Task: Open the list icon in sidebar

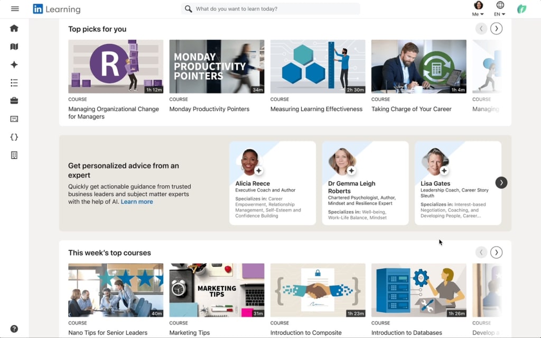Action: pos(14,83)
